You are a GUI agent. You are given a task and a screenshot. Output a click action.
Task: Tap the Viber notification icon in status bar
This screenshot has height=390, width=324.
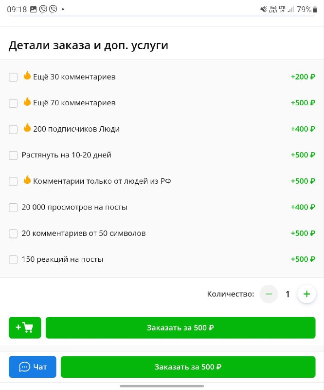43,9
